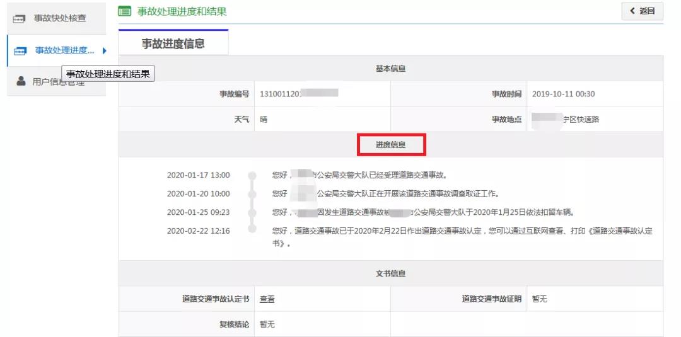
Task: Click the green list icon by the page title
Action: coord(125,12)
